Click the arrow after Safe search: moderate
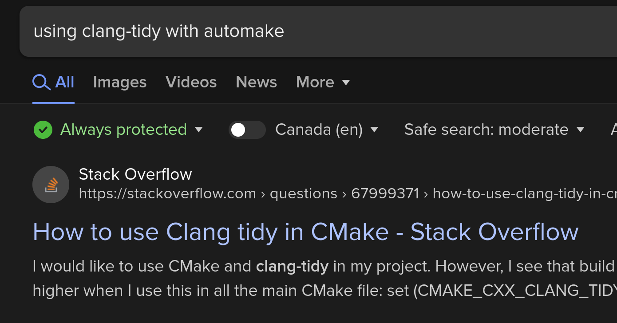The height and width of the screenshot is (323, 617). click(x=580, y=130)
